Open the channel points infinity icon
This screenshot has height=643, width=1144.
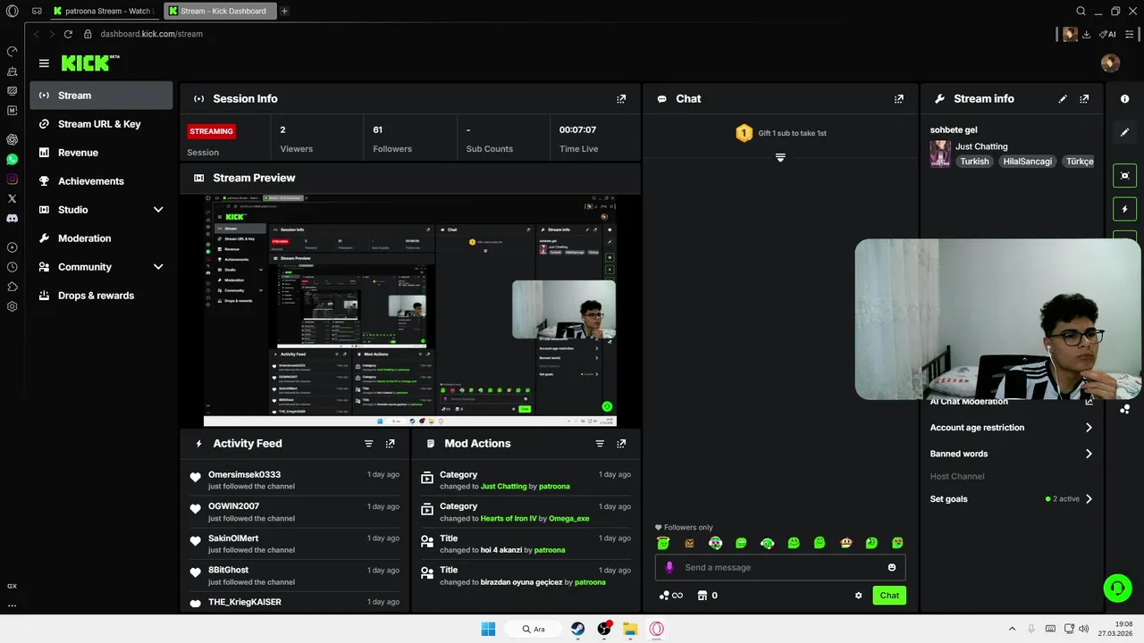pyautogui.click(x=671, y=596)
